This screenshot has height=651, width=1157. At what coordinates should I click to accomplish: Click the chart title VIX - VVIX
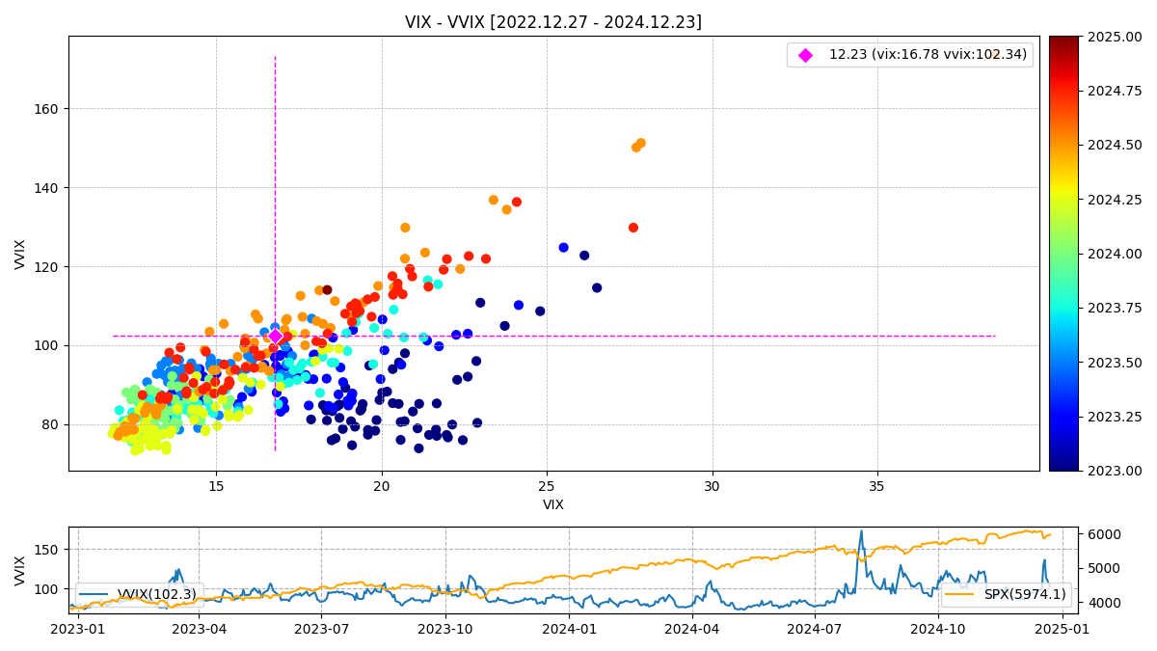coord(552,22)
